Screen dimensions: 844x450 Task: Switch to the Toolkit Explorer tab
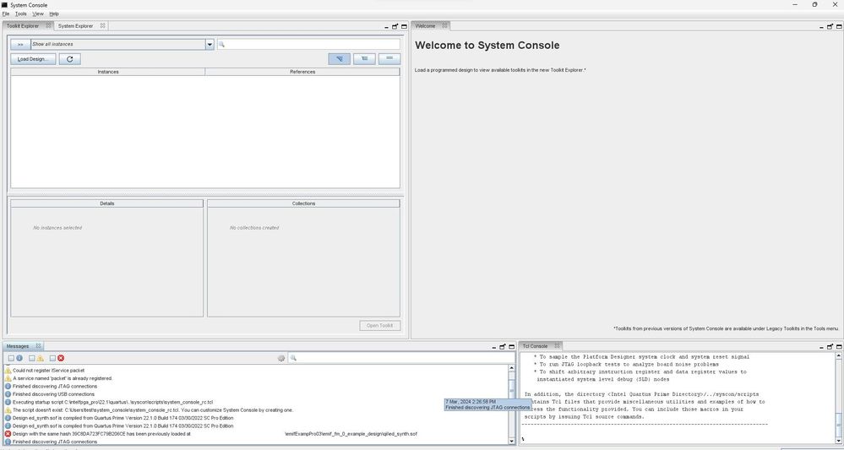(23, 26)
